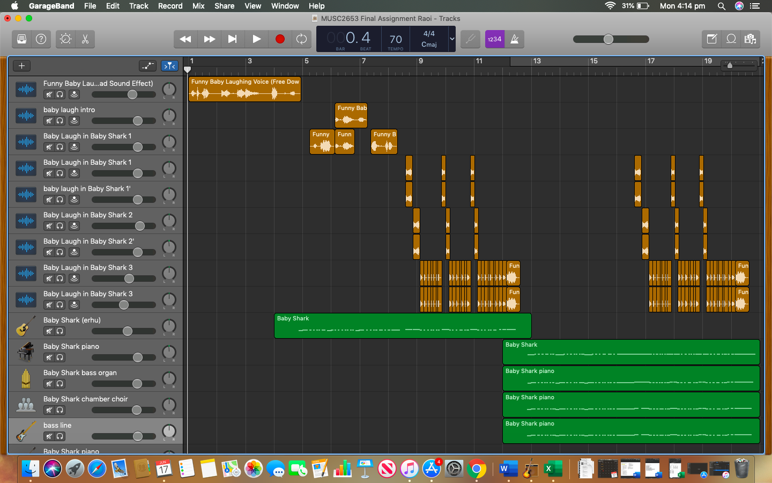Click the Record button
This screenshot has height=483, width=772.
[x=279, y=39]
